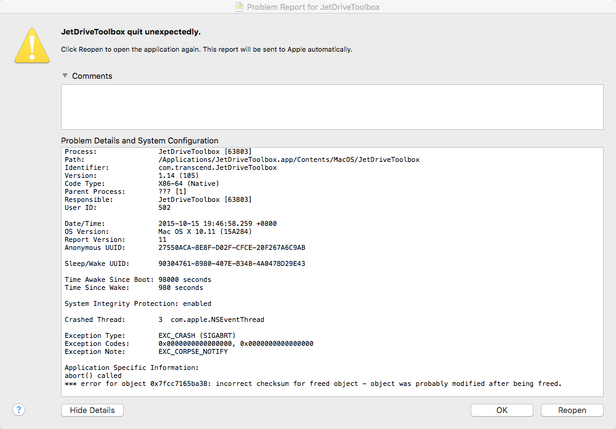The height and width of the screenshot is (429, 616).
Task: Click the identifier 'com.transcend.JetDriveToolbox'
Action: pos(217,167)
